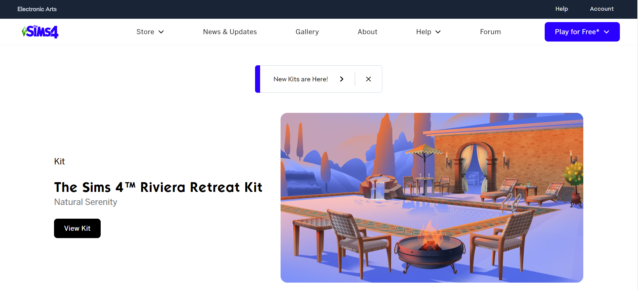
Task: Select the Help menu label in navigation
Action: [x=424, y=32]
